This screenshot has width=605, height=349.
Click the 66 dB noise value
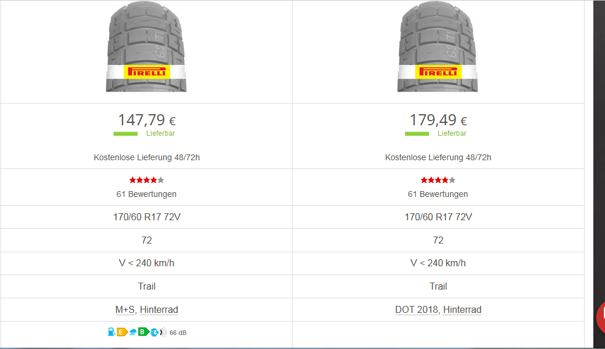(x=178, y=333)
